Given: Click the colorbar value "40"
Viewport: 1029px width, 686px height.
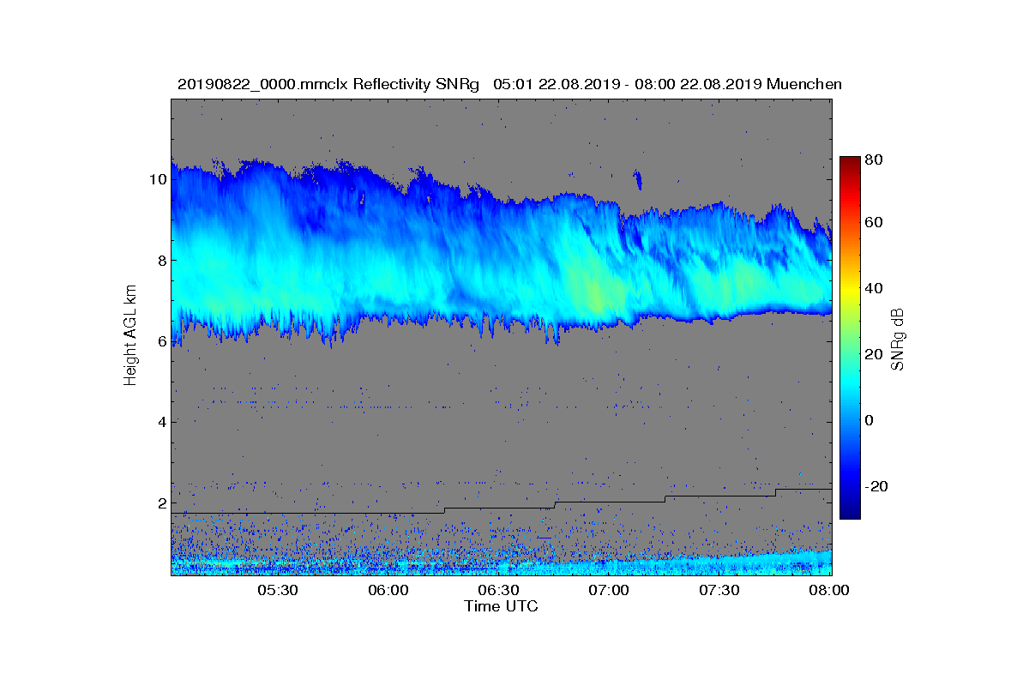Looking at the screenshot, I should point(874,288).
